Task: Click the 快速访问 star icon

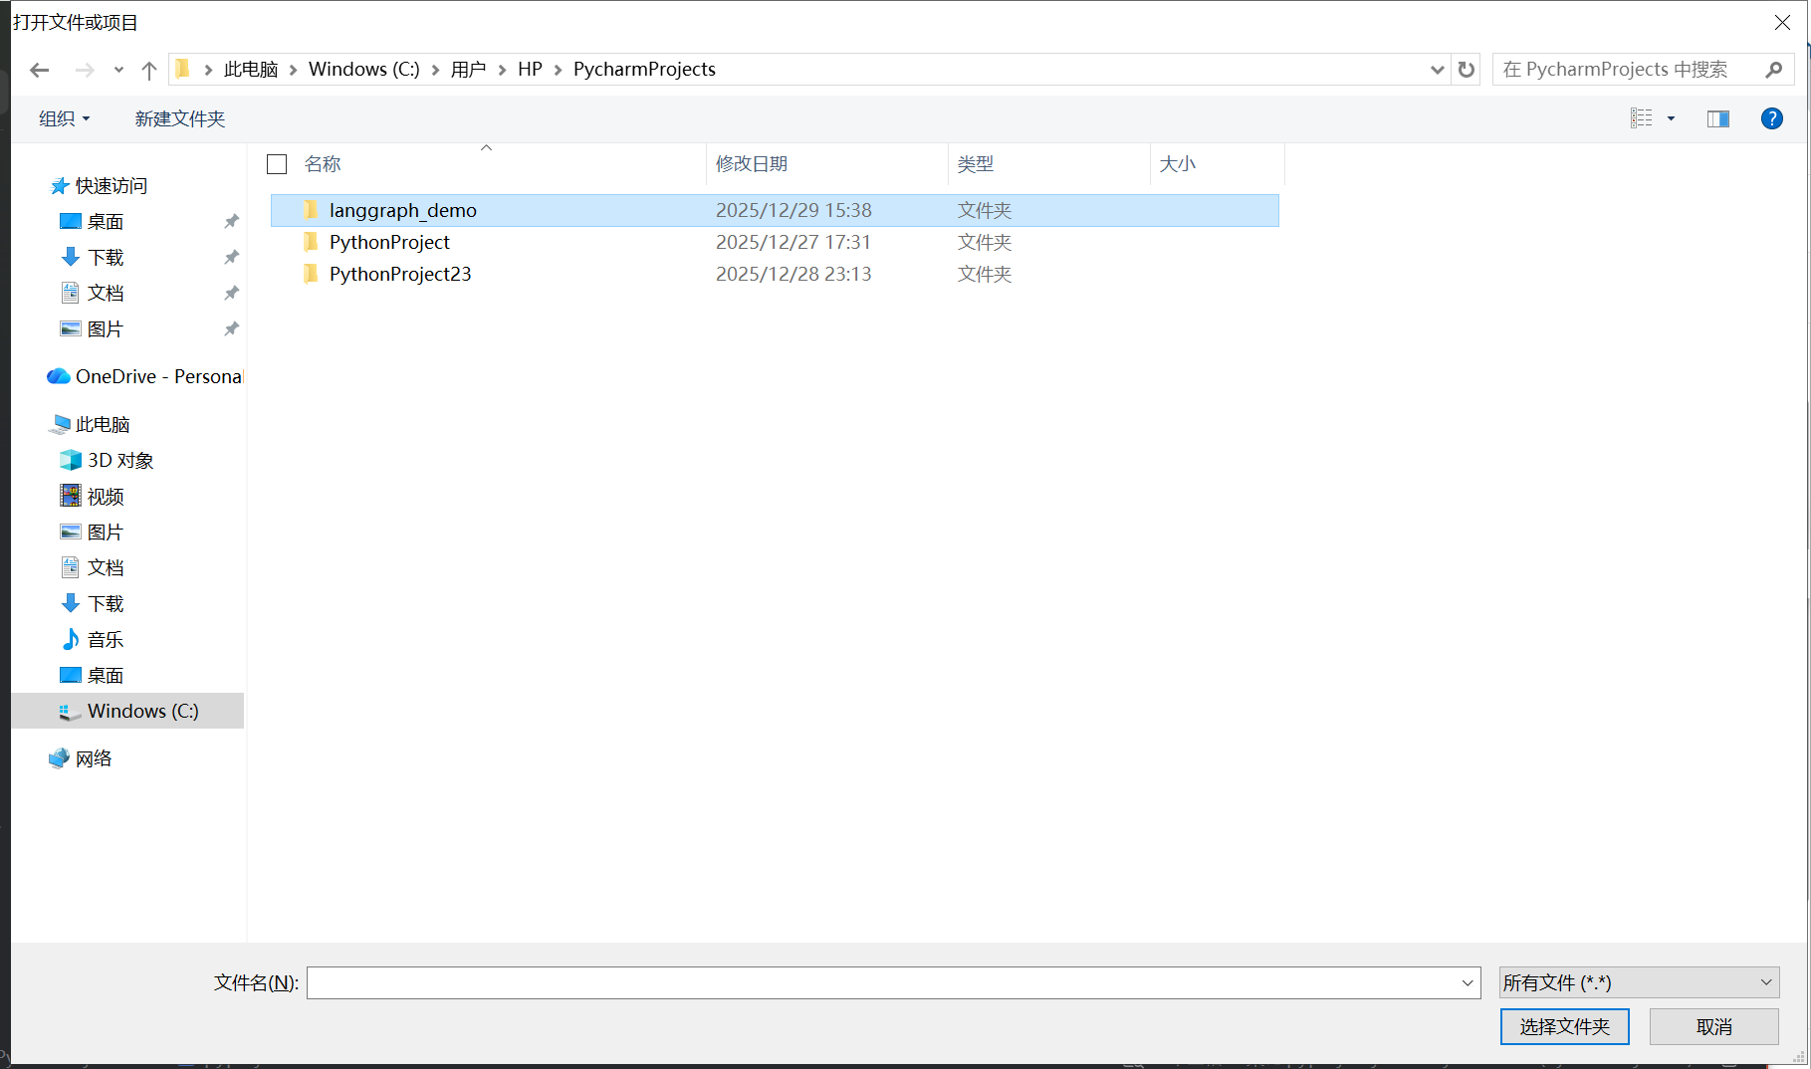Action: click(60, 186)
